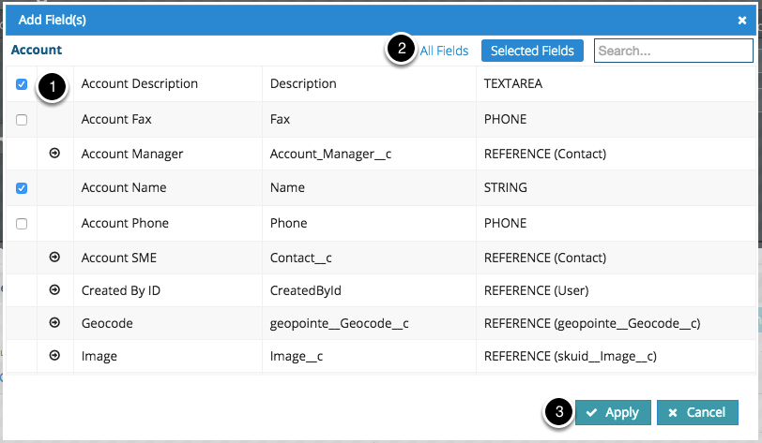Expand the Account Manager reference arrow
The image size is (762, 443).
point(54,153)
